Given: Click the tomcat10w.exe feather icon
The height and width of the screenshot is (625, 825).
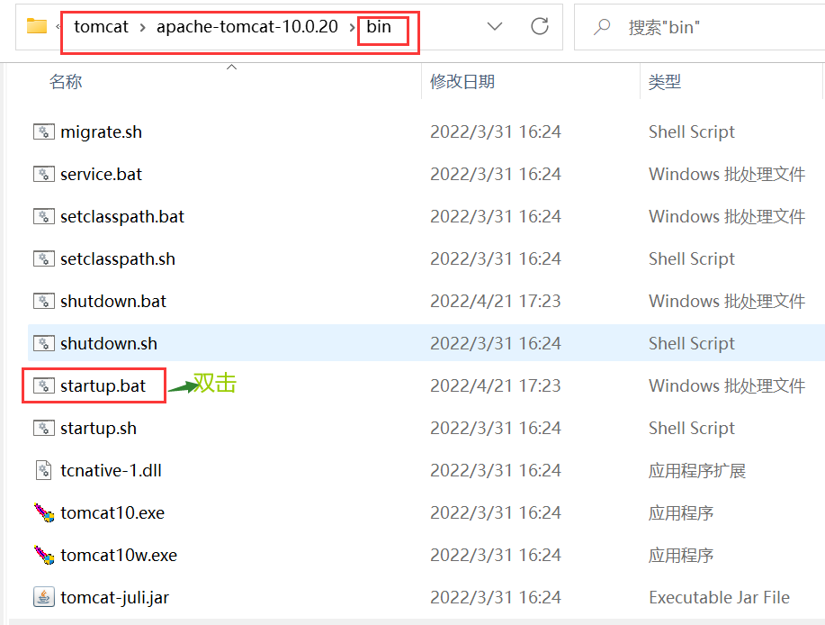Looking at the screenshot, I should point(44,555).
